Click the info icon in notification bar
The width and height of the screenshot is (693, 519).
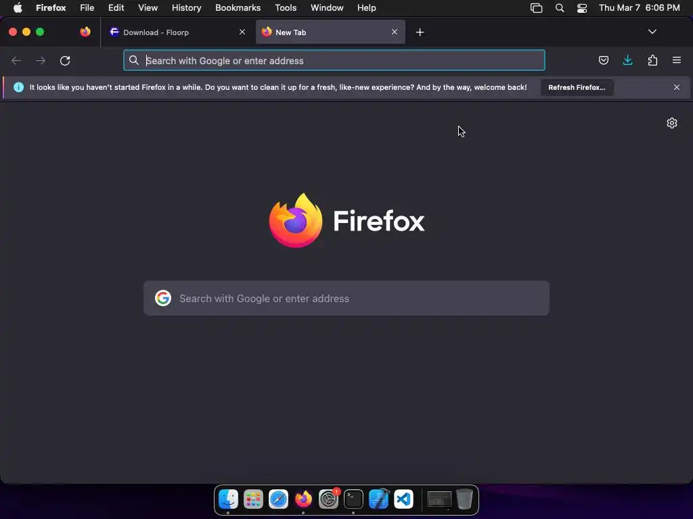click(18, 87)
